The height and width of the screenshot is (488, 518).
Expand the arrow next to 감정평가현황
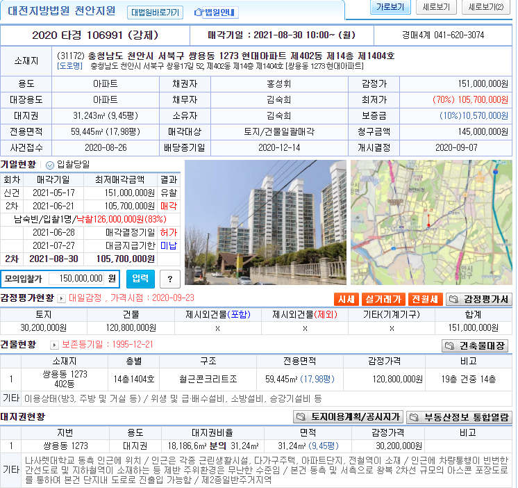point(61,298)
